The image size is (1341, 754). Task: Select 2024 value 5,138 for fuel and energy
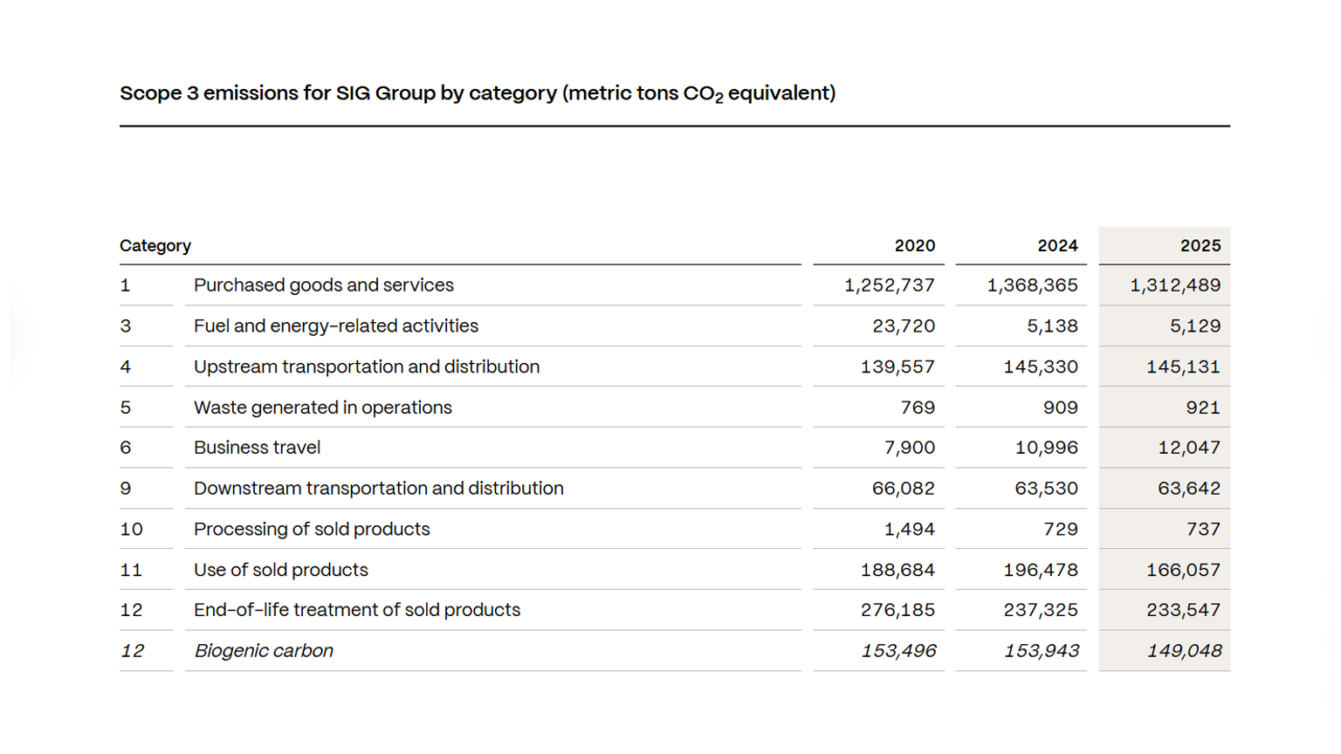pyautogui.click(x=1053, y=326)
